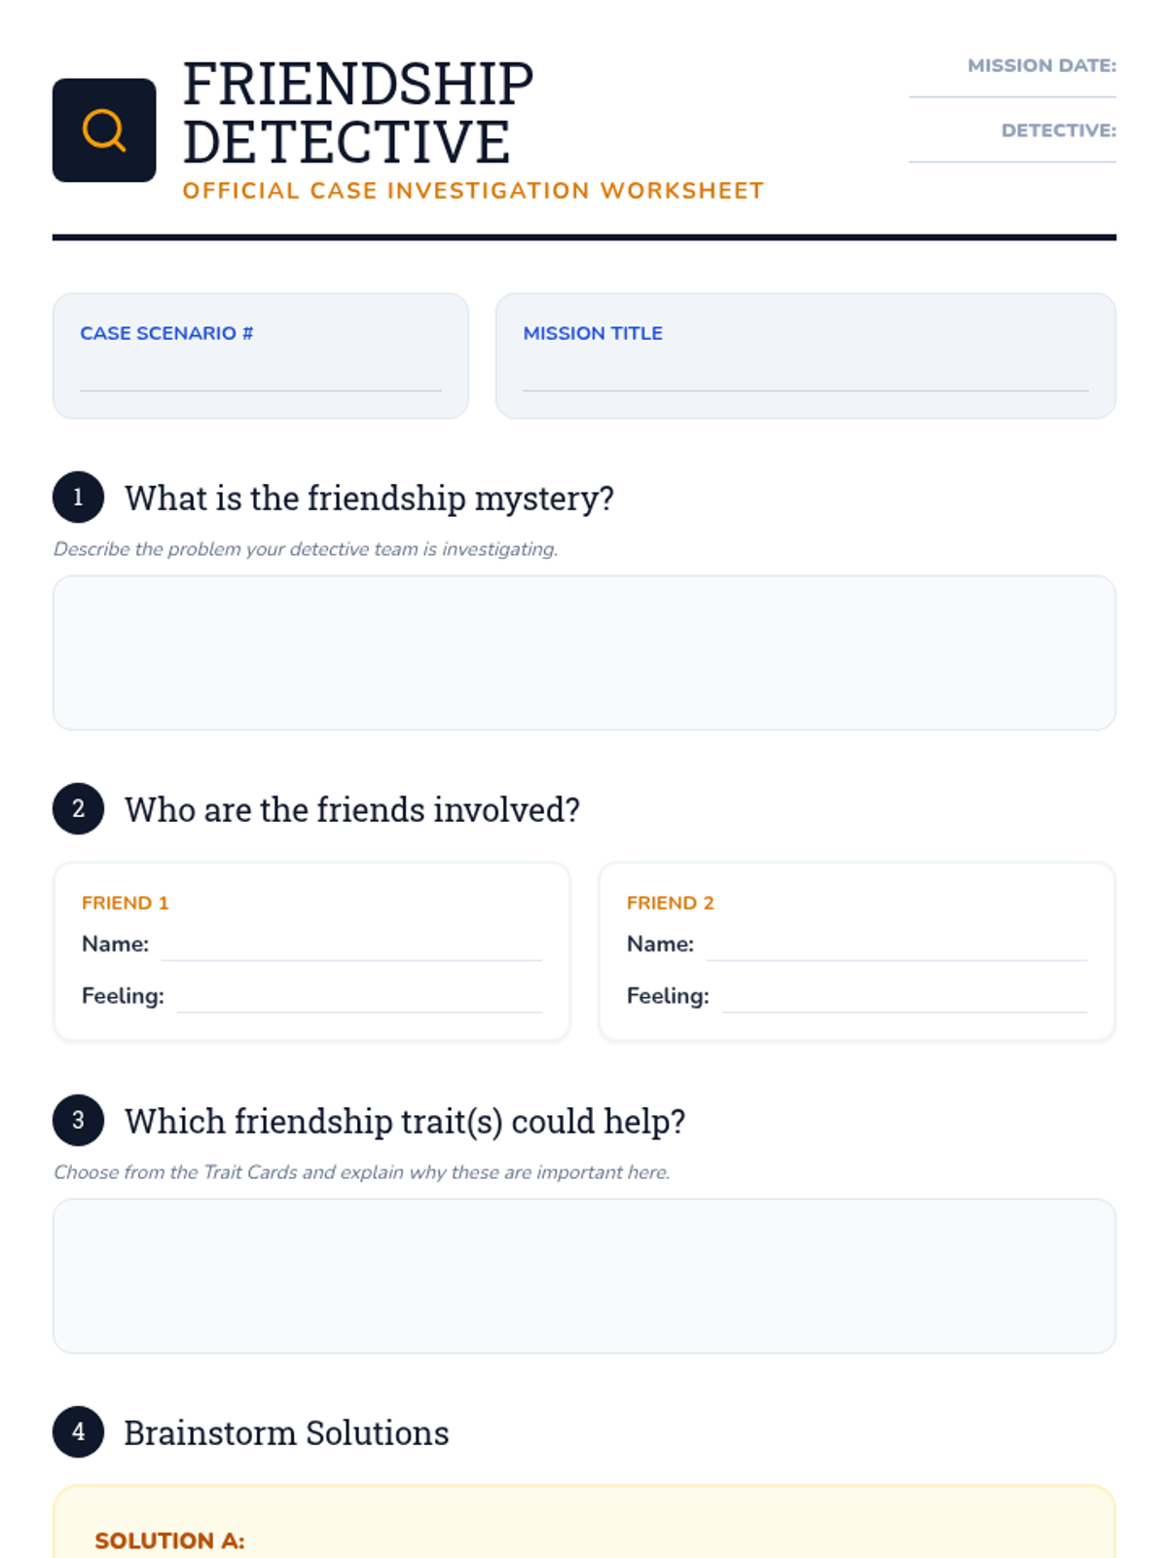Click into the Mission Title field
Screen dimensions: 1168x1558
click(x=805, y=376)
